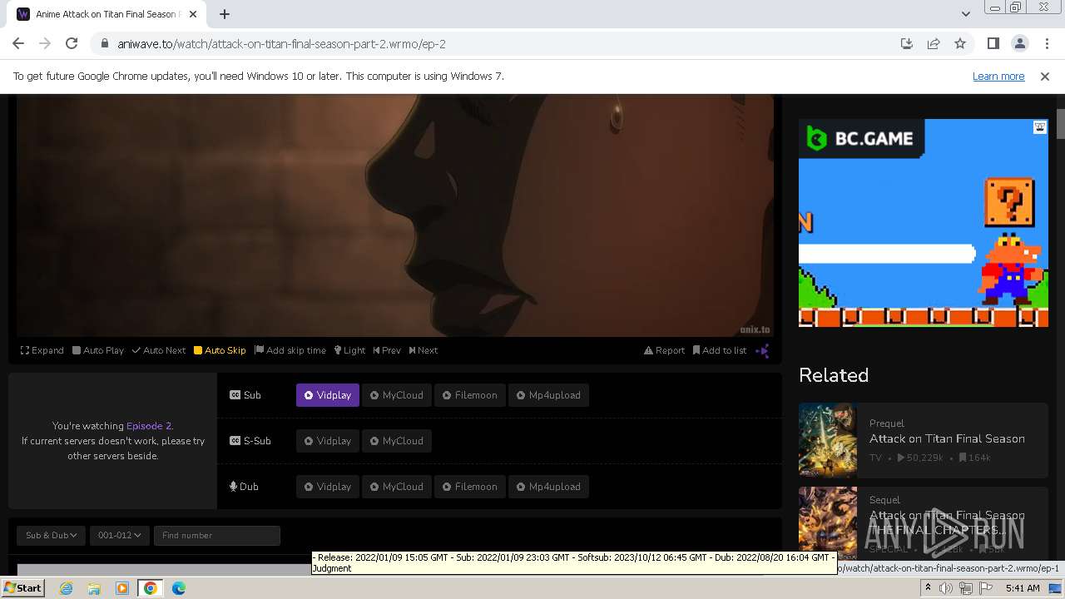Image resolution: width=1065 pixels, height=599 pixels.
Task: Go to Next episode
Action: (x=424, y=350)
